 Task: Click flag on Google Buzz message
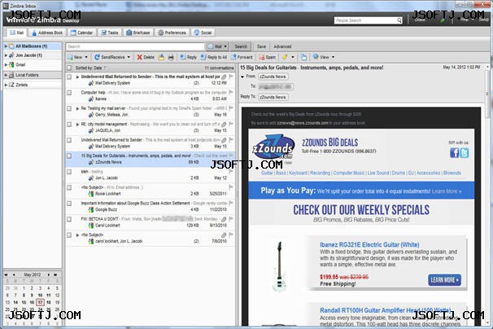click(231, 203)
